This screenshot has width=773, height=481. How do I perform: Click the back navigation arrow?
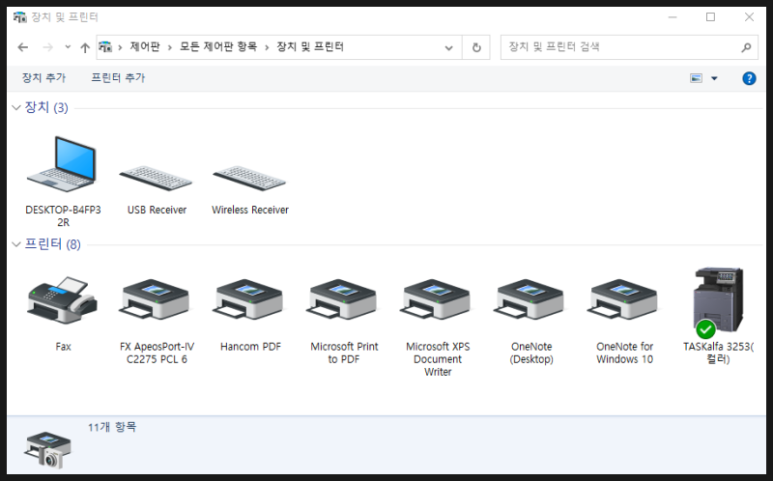click(22, 47)
